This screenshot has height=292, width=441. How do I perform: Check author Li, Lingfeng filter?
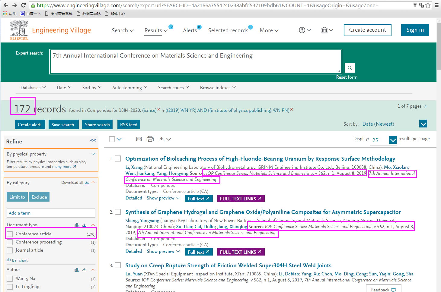pyautogui.click(x=10, y=287)
